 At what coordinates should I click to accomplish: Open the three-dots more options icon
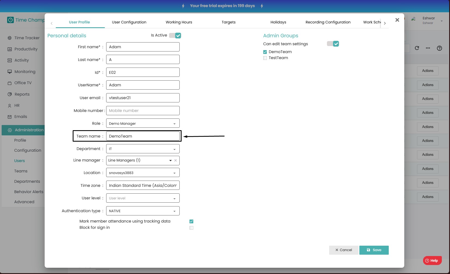coord(428,48)
